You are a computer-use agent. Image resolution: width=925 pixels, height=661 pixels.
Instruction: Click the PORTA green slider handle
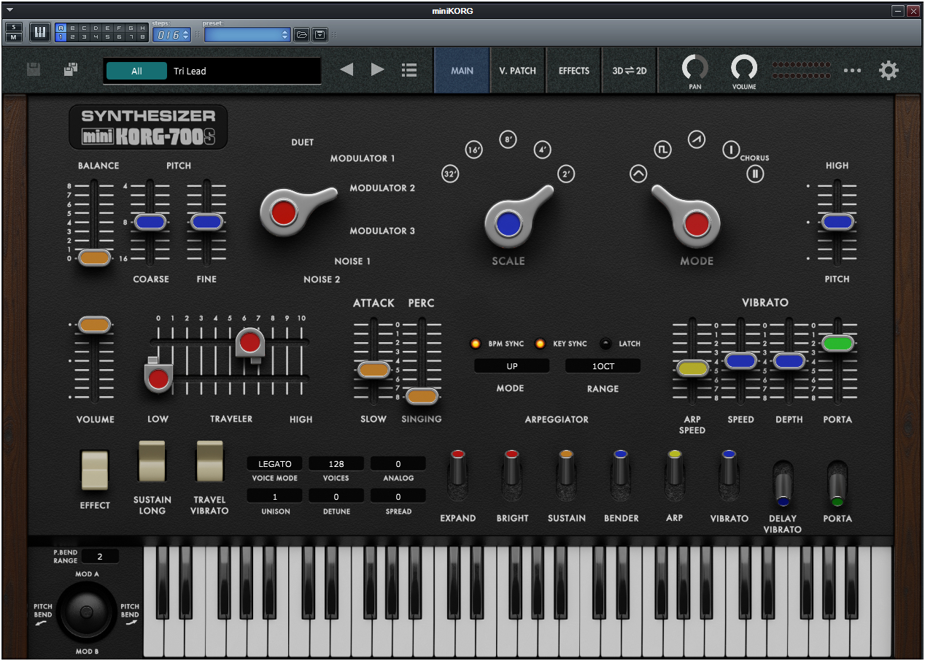coord(837,342)
